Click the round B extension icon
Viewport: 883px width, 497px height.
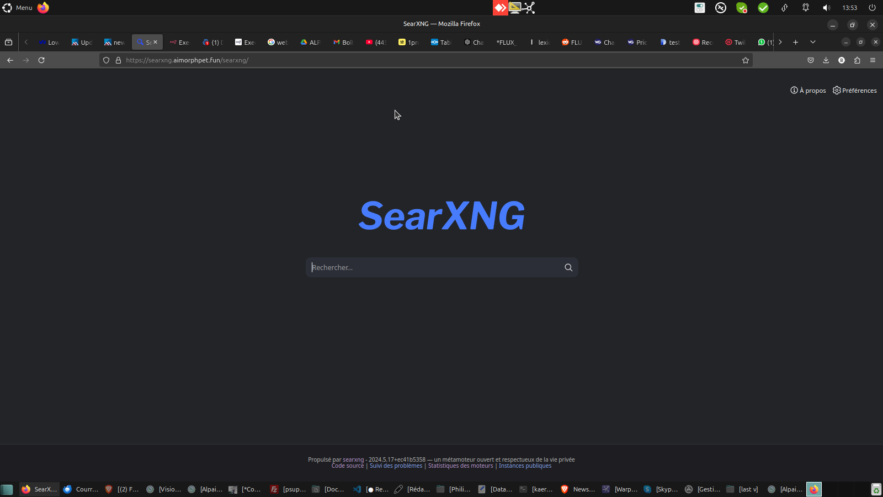[x=842, y=60]
